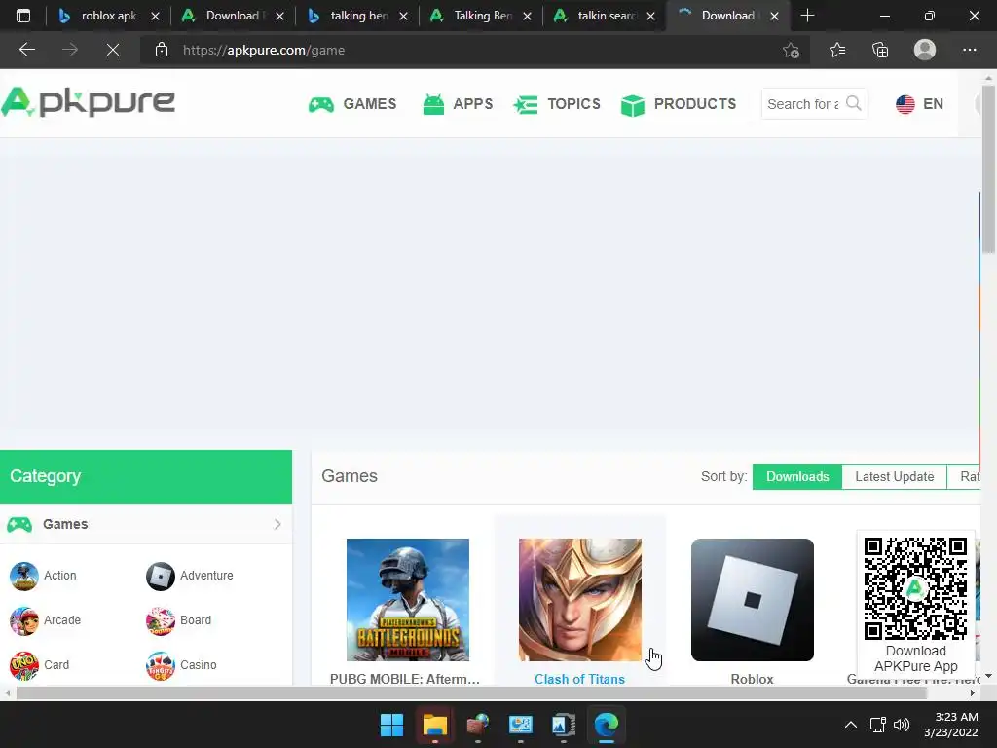Close the talkin search tab

(650, 17)
